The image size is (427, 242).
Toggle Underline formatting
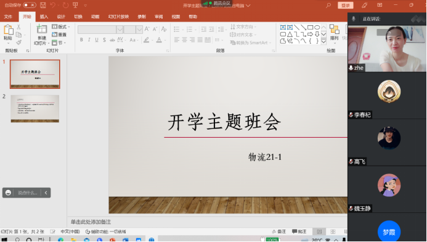[97, 40]
